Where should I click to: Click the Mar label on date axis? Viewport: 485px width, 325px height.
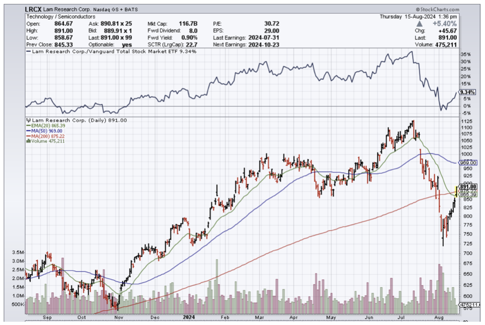(259, 317)
